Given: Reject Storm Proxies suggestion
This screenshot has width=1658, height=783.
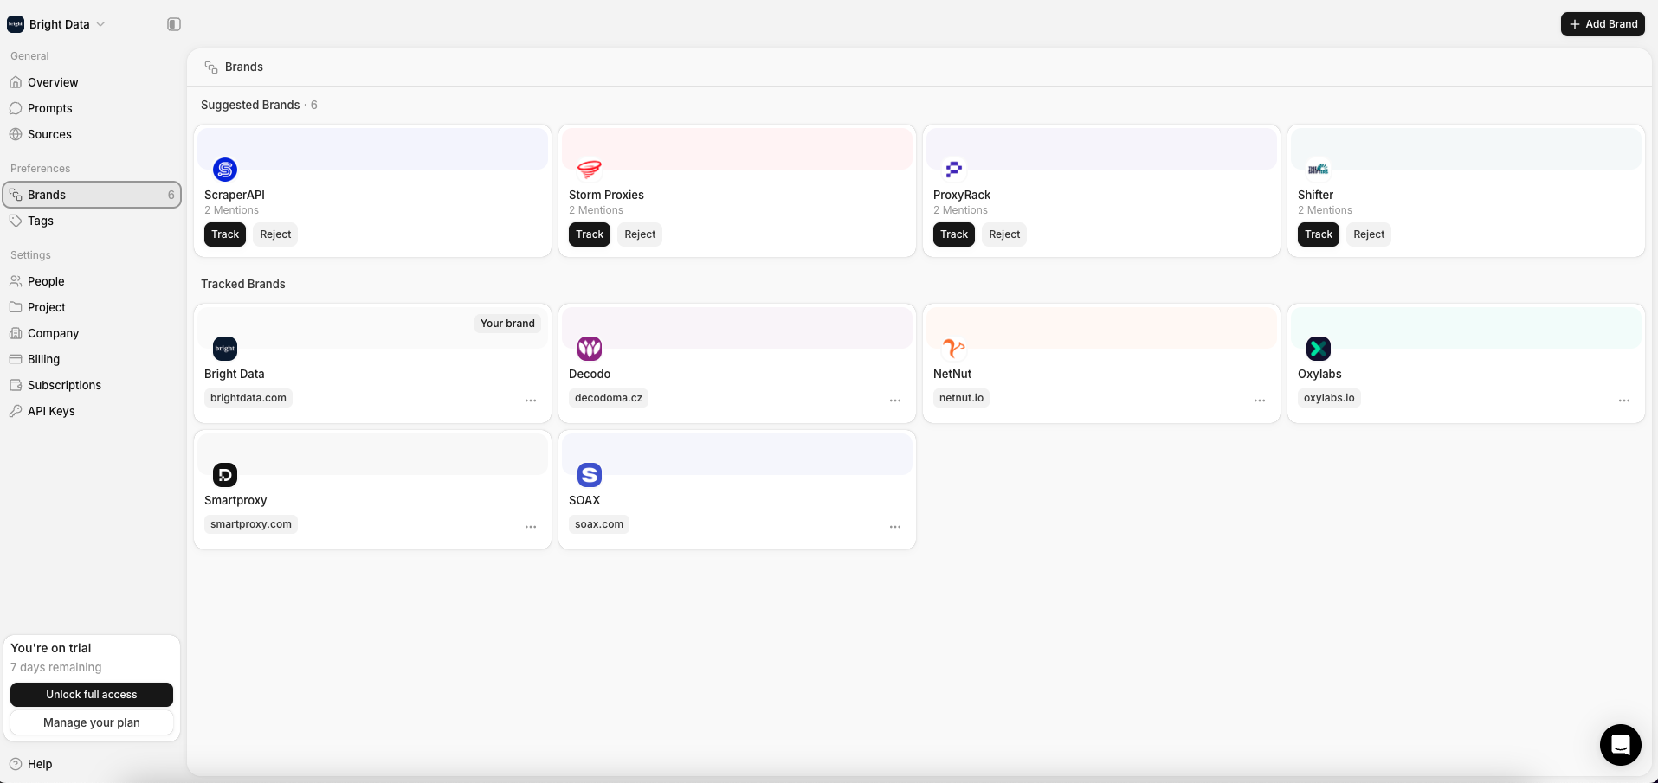Looking at the screenshot, I should [640, 234].
